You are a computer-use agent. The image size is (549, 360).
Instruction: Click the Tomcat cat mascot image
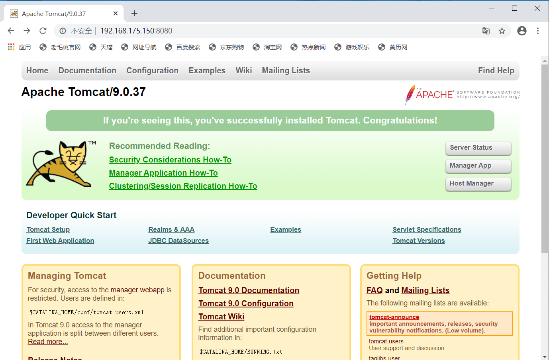[x=61, y=164]
